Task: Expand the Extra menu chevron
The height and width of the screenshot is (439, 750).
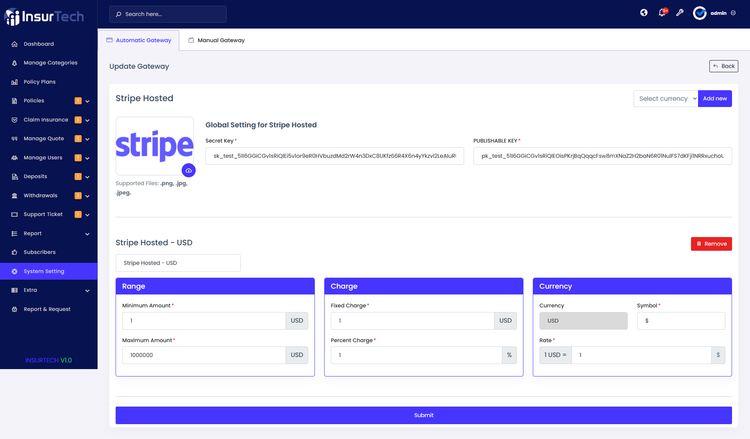Action: 87,291
